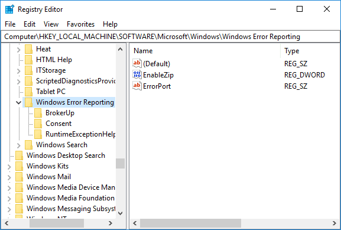Click the registry path address bar
The height and width of the screenshot is (230, 341).
[170, 37]
